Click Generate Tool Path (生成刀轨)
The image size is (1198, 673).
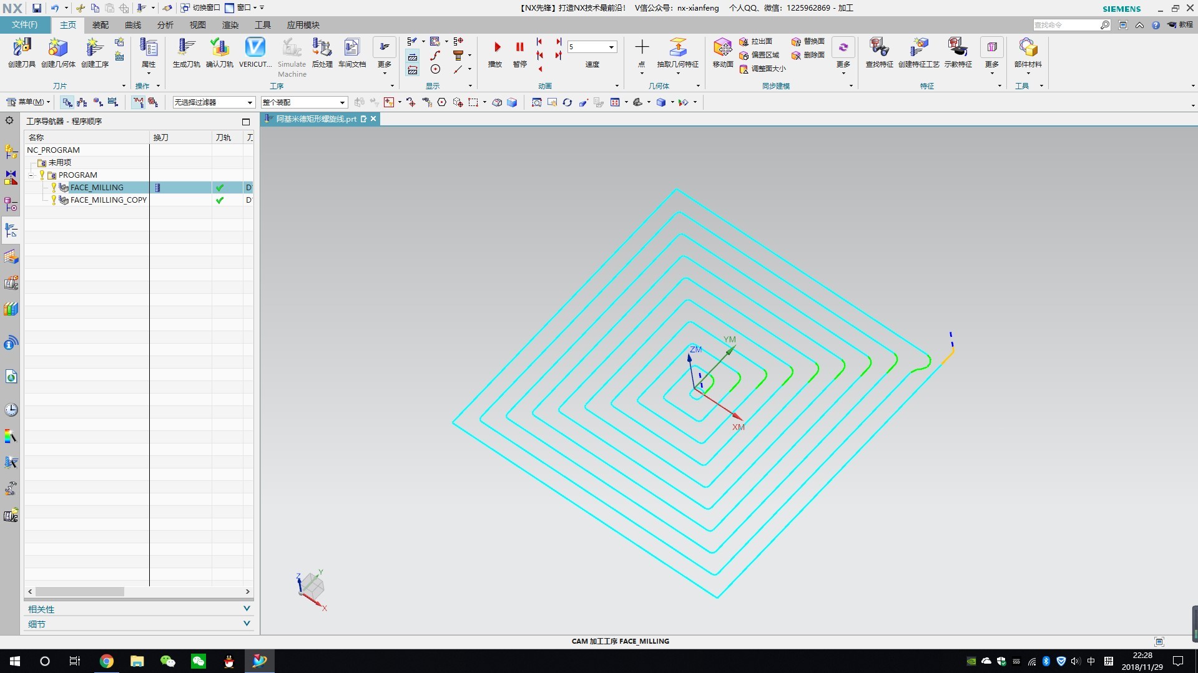(186, 52)
